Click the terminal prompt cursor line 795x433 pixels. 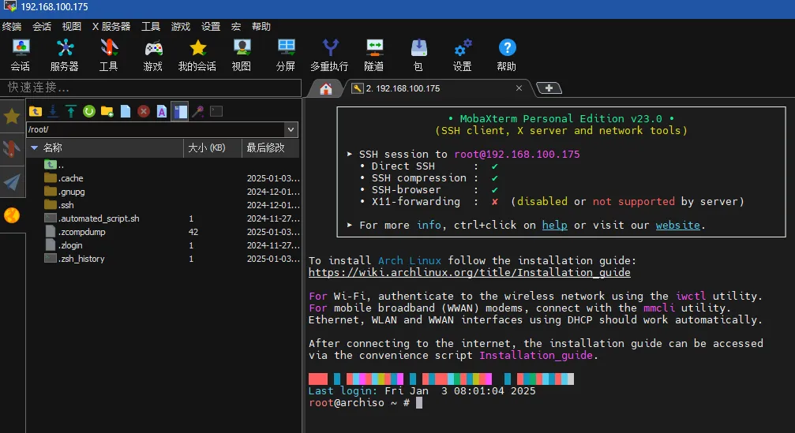pos(366,403)
